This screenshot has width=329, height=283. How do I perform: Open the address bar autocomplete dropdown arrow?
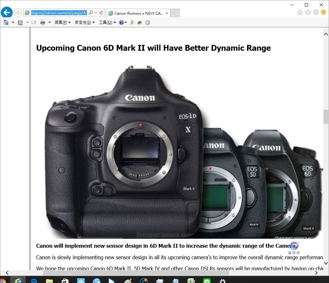[x=96, y=13]
